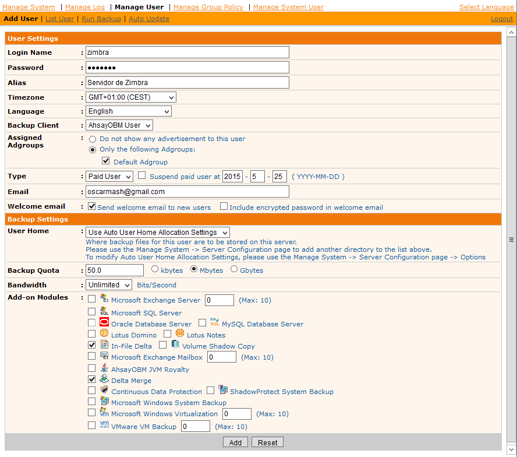Image resolution: width=517 pixels, height=457 pixels.
Task: Open the Manage System User menu
Action: (289, 7)
